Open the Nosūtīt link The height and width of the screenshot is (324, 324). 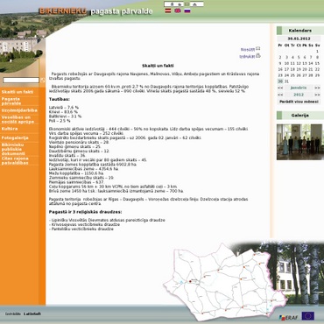tap(248, 50)
